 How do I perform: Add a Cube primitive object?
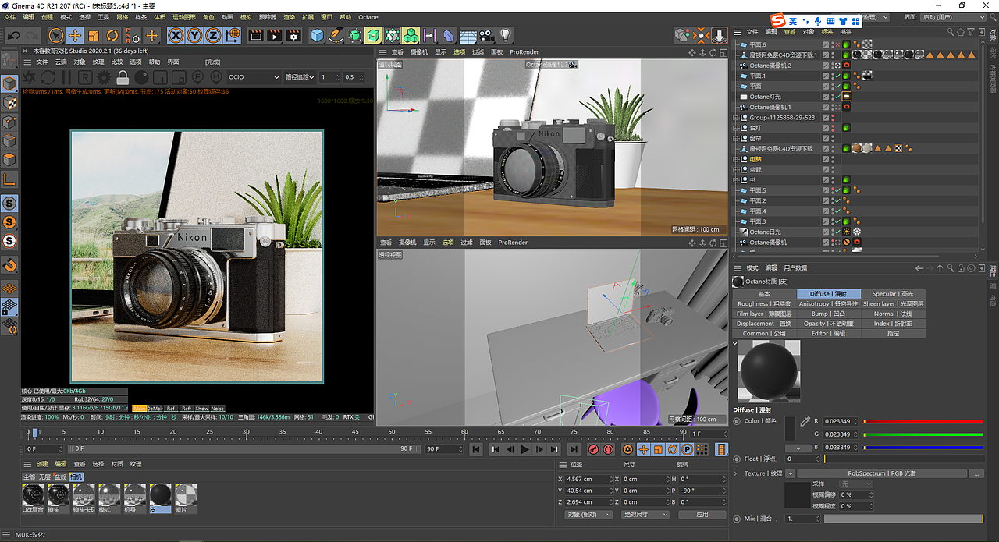click(x=317, y=35)
